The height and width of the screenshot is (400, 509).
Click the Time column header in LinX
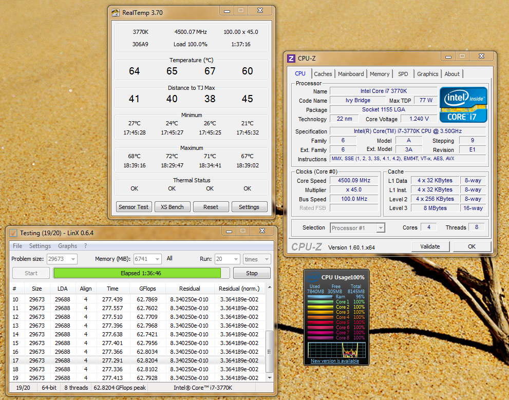112,289
